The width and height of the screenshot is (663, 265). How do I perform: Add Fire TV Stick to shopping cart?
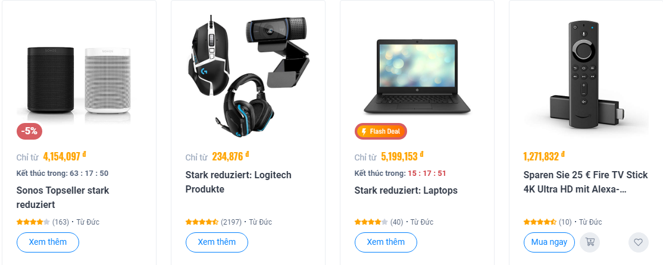click(x=590, y=242)
